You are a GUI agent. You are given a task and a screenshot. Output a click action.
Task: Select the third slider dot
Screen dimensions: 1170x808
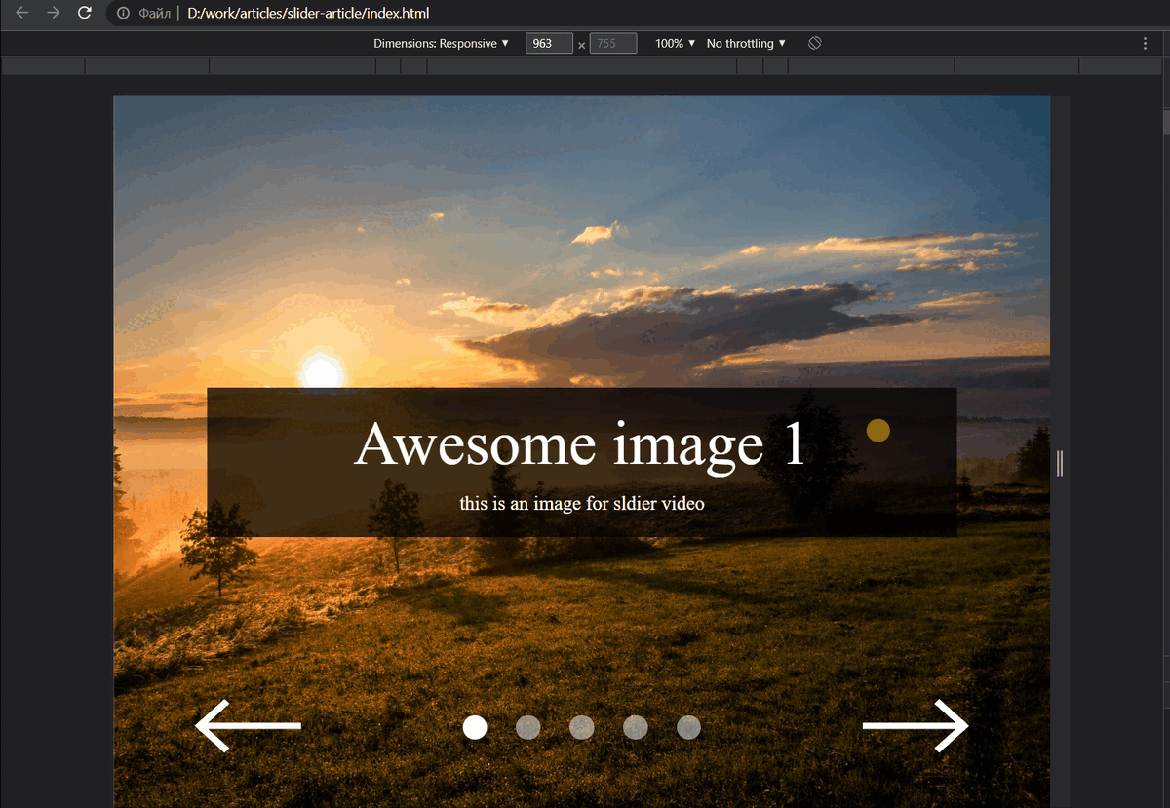pos(582,727)
